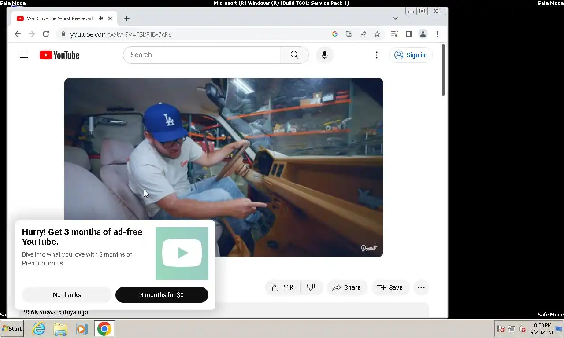Click the Premium promo play image
This screenshot has width=564, height=338.
182,253
